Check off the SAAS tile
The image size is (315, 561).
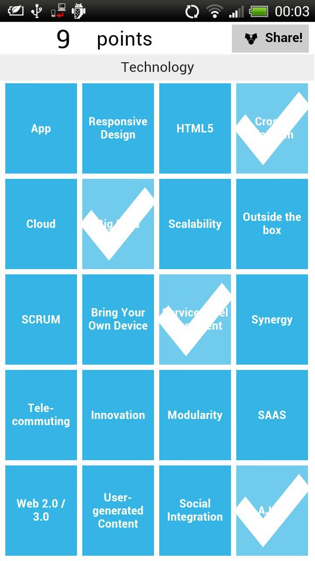pyautogui.click(x=272, y=415)
